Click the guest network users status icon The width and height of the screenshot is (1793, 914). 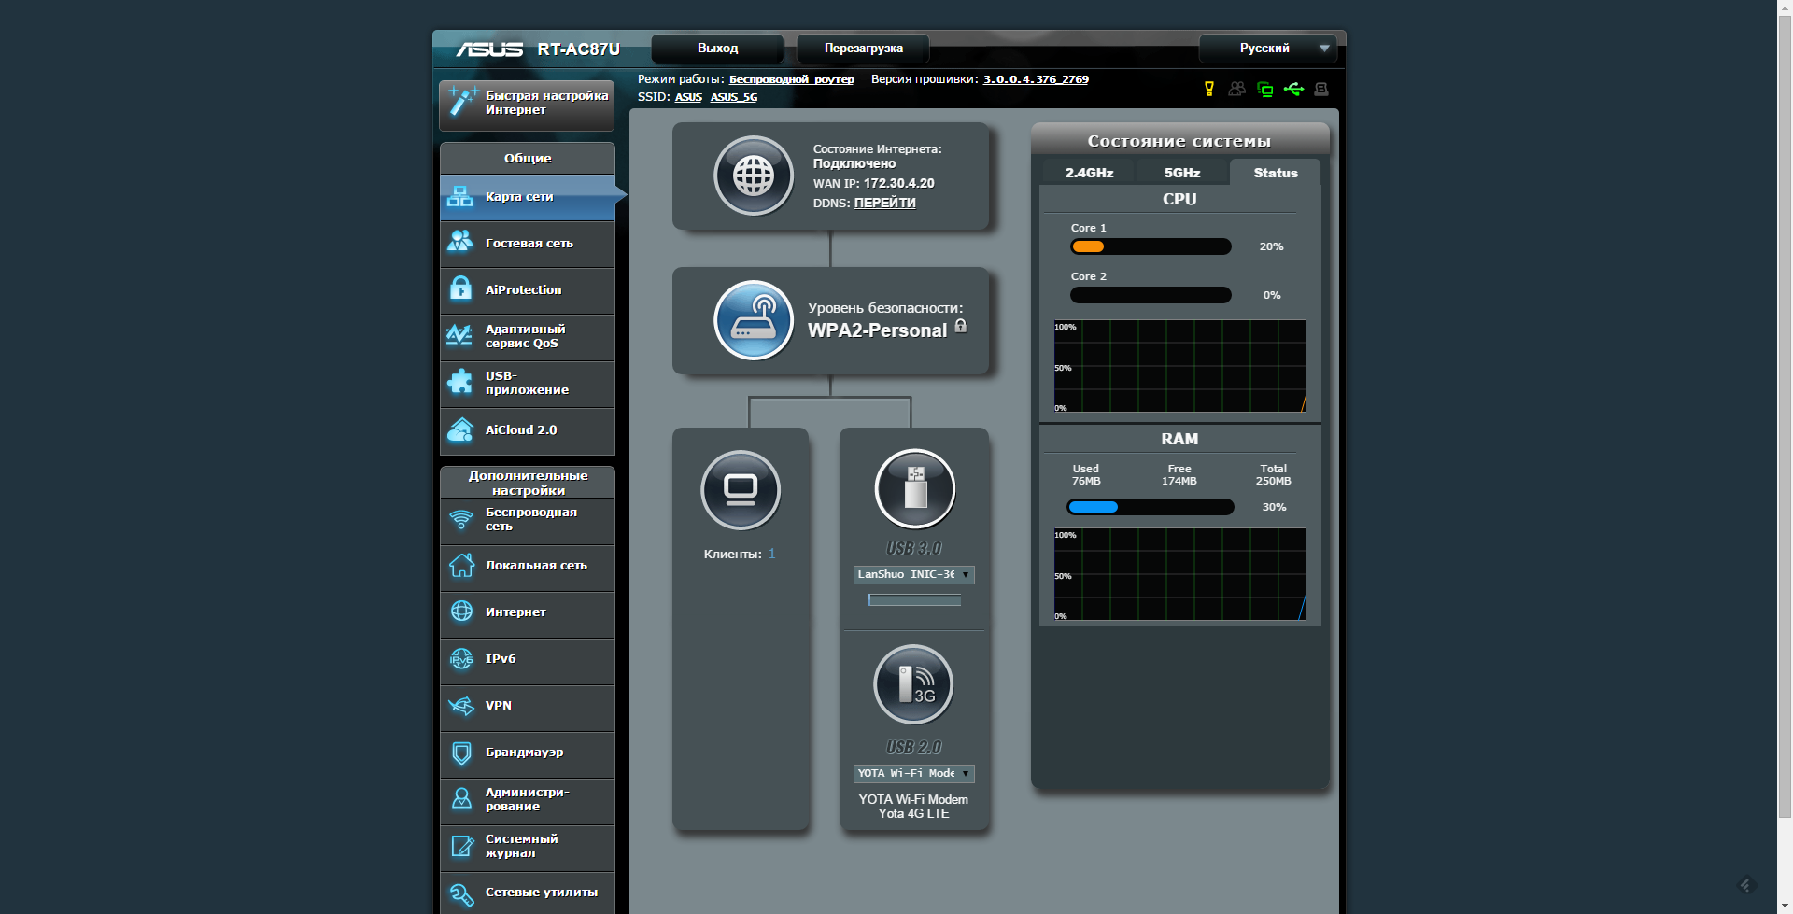point(1237,89)
